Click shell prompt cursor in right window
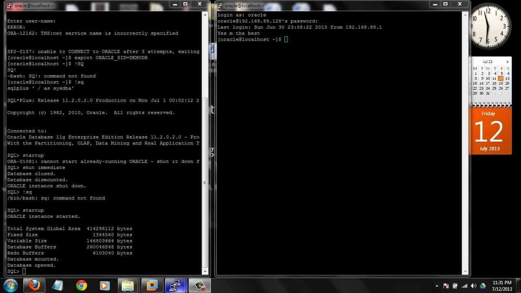The width and height of the screenshot is (521, 293). [x=286, y=39]
